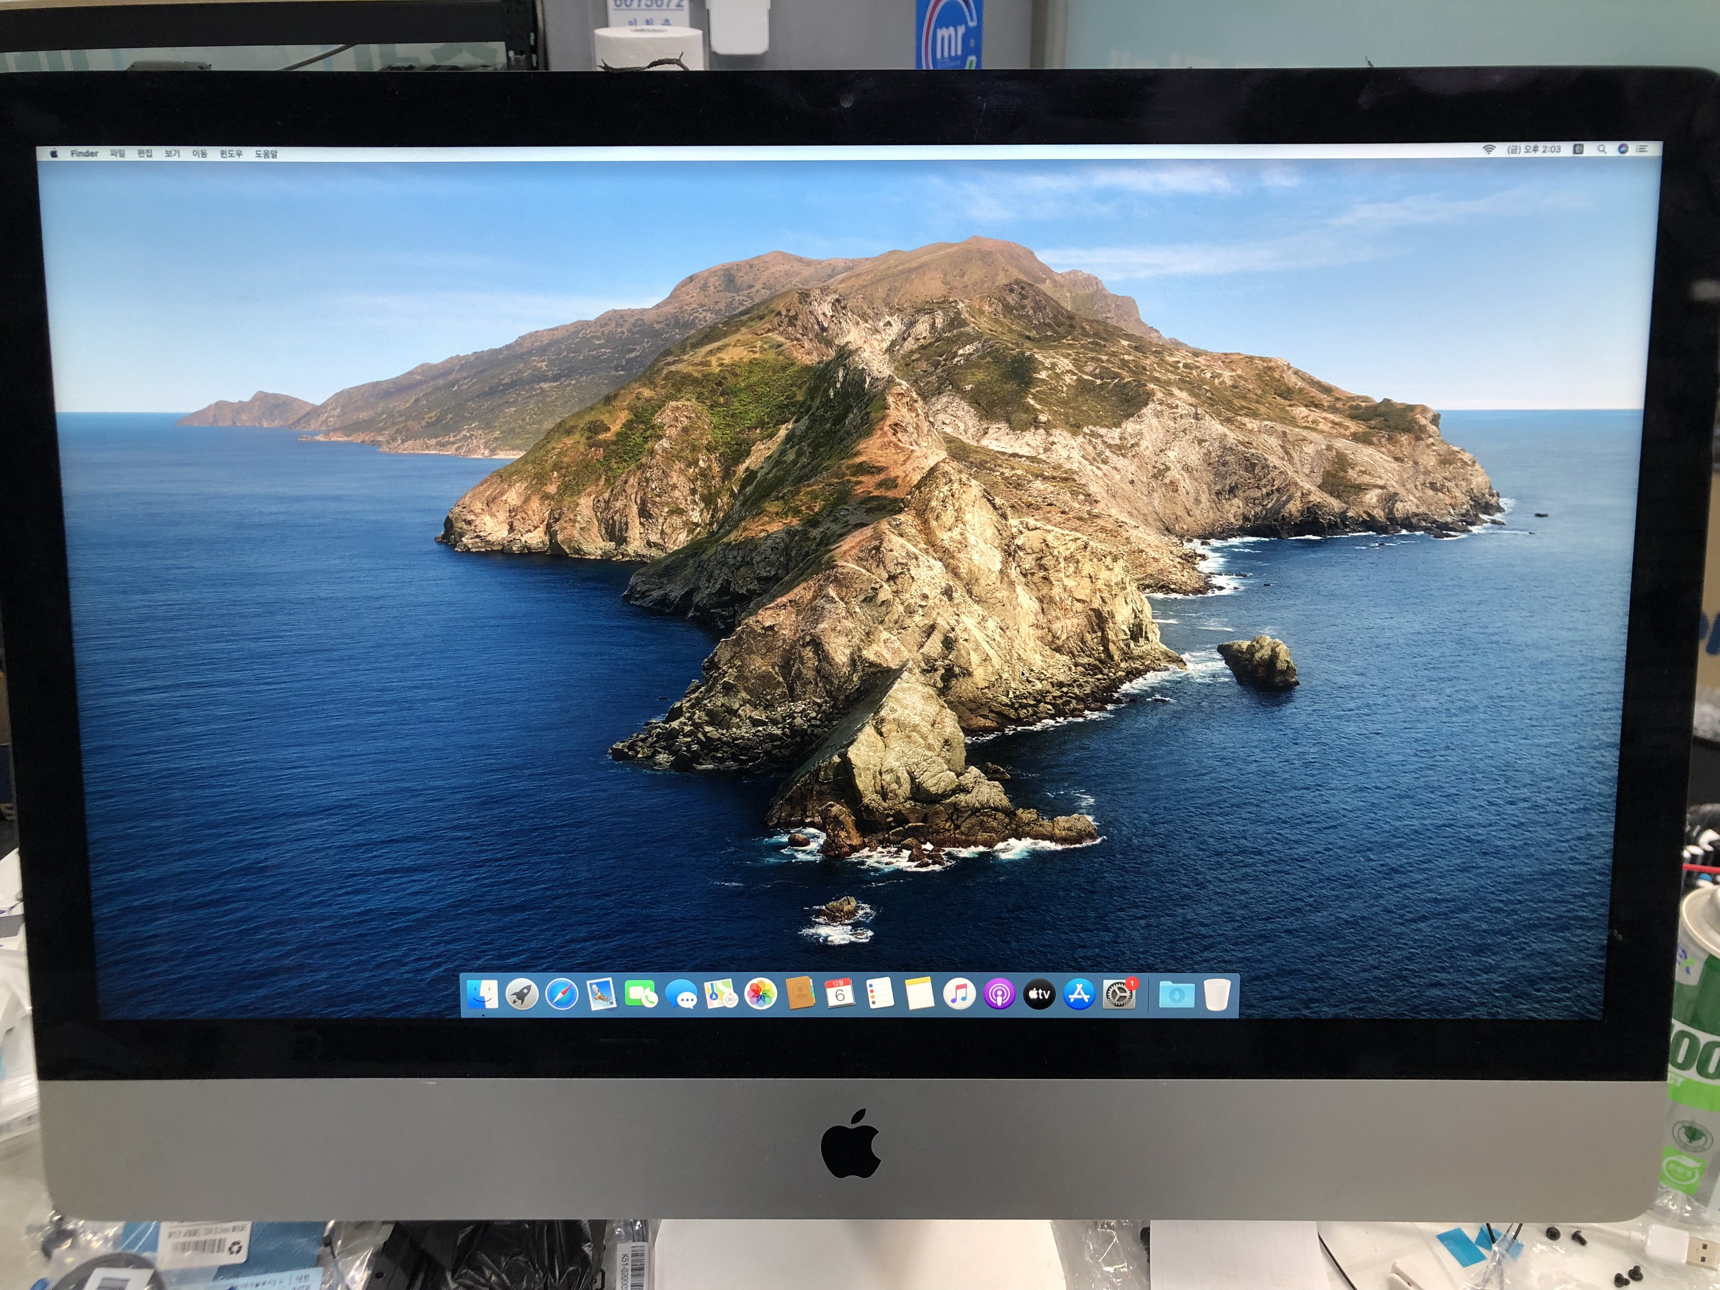This screenshot has width=1720, height=1290.
Task: Activate Siri from the menu bar
Action: pyautogui.click(x=1623, y=148)
